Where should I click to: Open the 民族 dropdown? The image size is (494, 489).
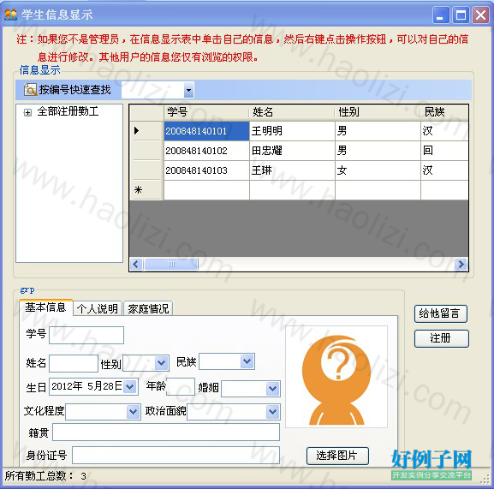[x=247, y=361]
